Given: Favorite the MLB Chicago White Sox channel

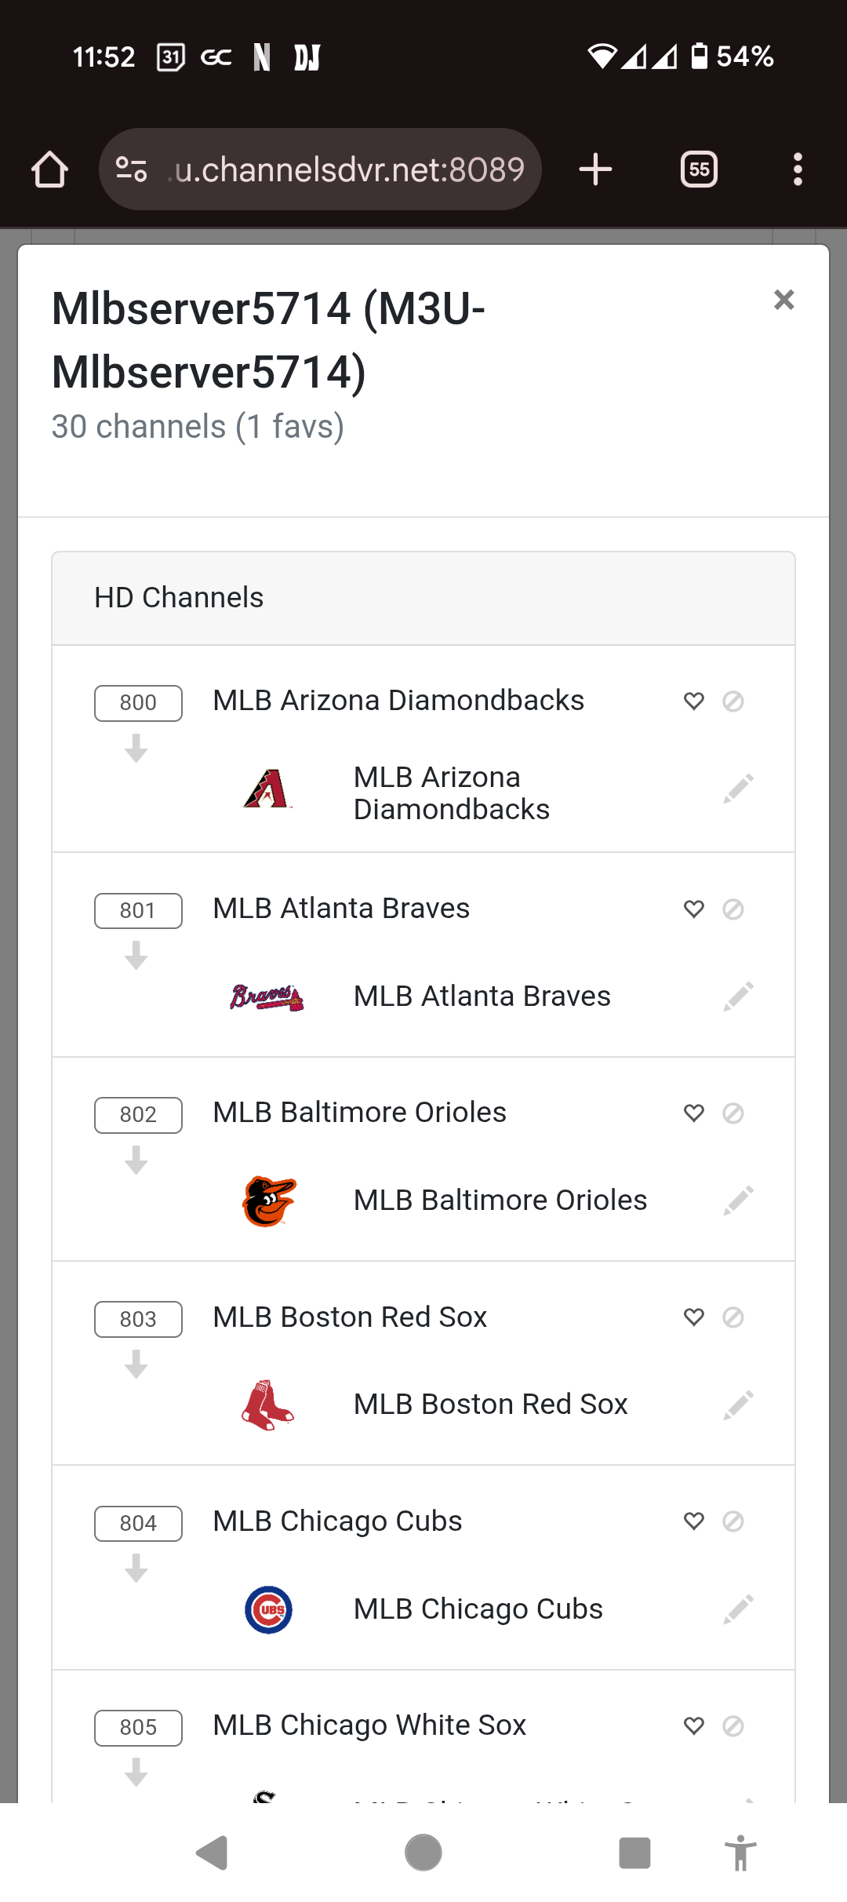Looking at the screenshot, I should pos(694,1725).
